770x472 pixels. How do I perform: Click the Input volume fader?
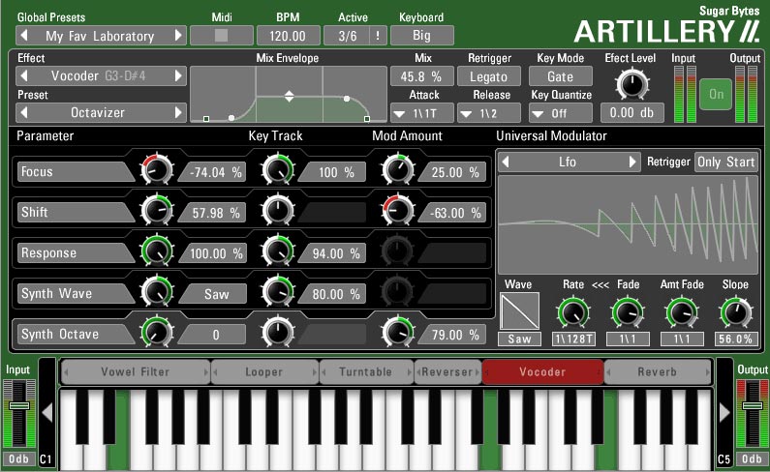18,414
